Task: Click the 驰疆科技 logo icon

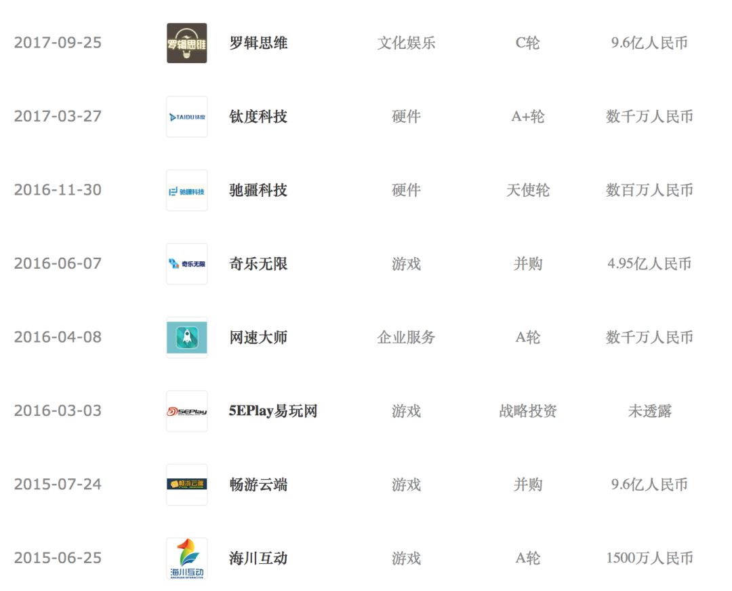Action: point(187,190)
